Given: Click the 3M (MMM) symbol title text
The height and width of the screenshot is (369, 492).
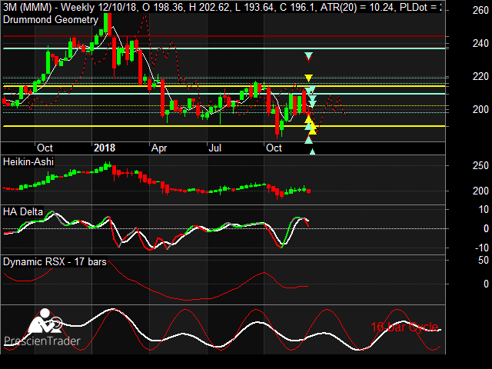Looking at the screenshot, I should (28, 7).
